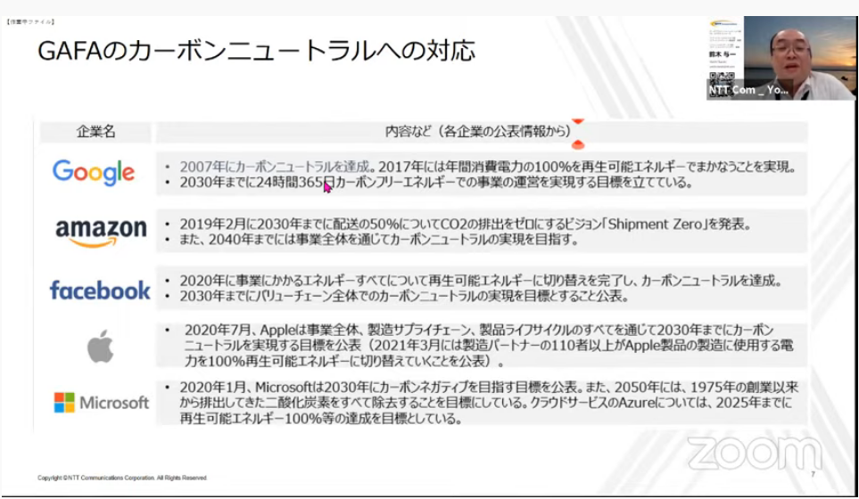Click the amazon logo in the table
The width and height of the screenshot is (859, 499).
pos(102,233)
